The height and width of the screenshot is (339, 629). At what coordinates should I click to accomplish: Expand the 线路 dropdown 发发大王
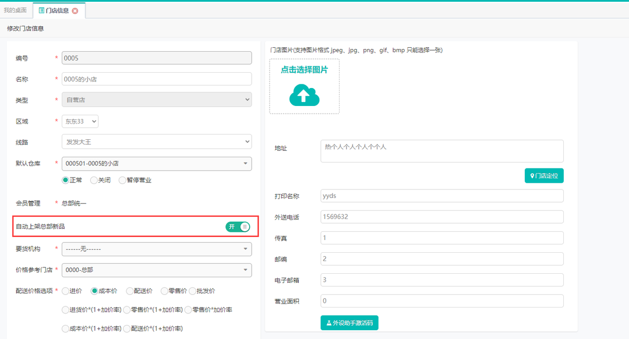point(157,142)
